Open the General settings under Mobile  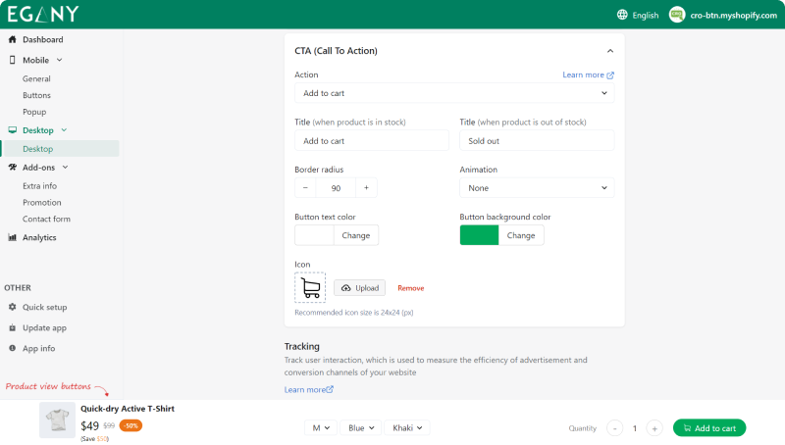(36, 78)
